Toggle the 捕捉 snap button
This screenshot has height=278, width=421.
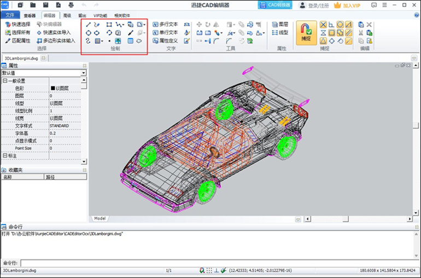306,33
